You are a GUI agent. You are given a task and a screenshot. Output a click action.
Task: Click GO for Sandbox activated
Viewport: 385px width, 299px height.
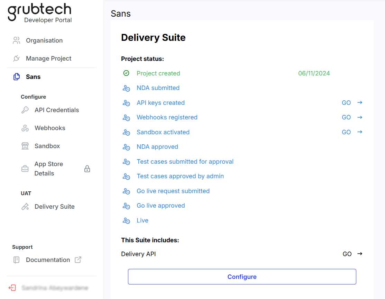(346, 132)
